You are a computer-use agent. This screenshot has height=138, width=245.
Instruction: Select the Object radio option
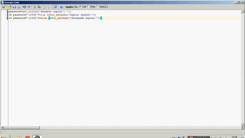coord(97,7)
